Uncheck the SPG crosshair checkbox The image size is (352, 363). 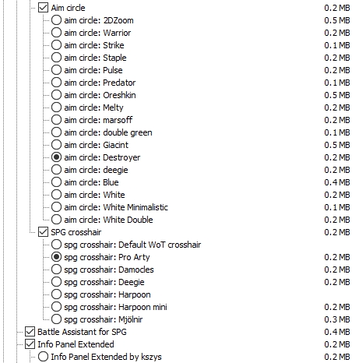[x=43, y=232]
